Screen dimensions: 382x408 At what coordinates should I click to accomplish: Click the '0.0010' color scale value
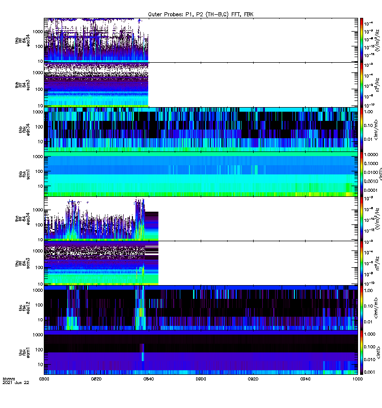[371, 181]
